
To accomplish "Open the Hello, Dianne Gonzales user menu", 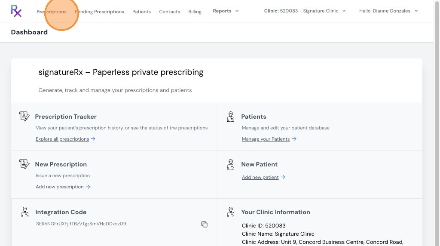I will 388,11.
